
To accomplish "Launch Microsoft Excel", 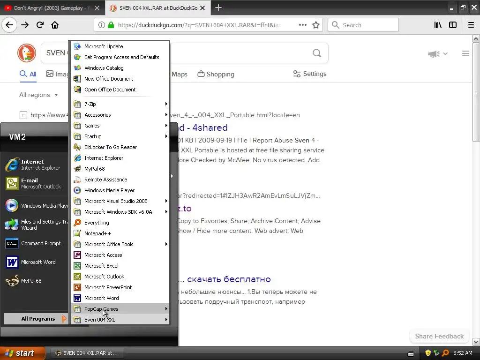I will point(120,266).
